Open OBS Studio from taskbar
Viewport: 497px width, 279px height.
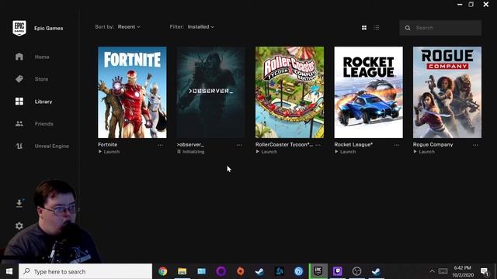pyautogui.click(x=357, y=271)
